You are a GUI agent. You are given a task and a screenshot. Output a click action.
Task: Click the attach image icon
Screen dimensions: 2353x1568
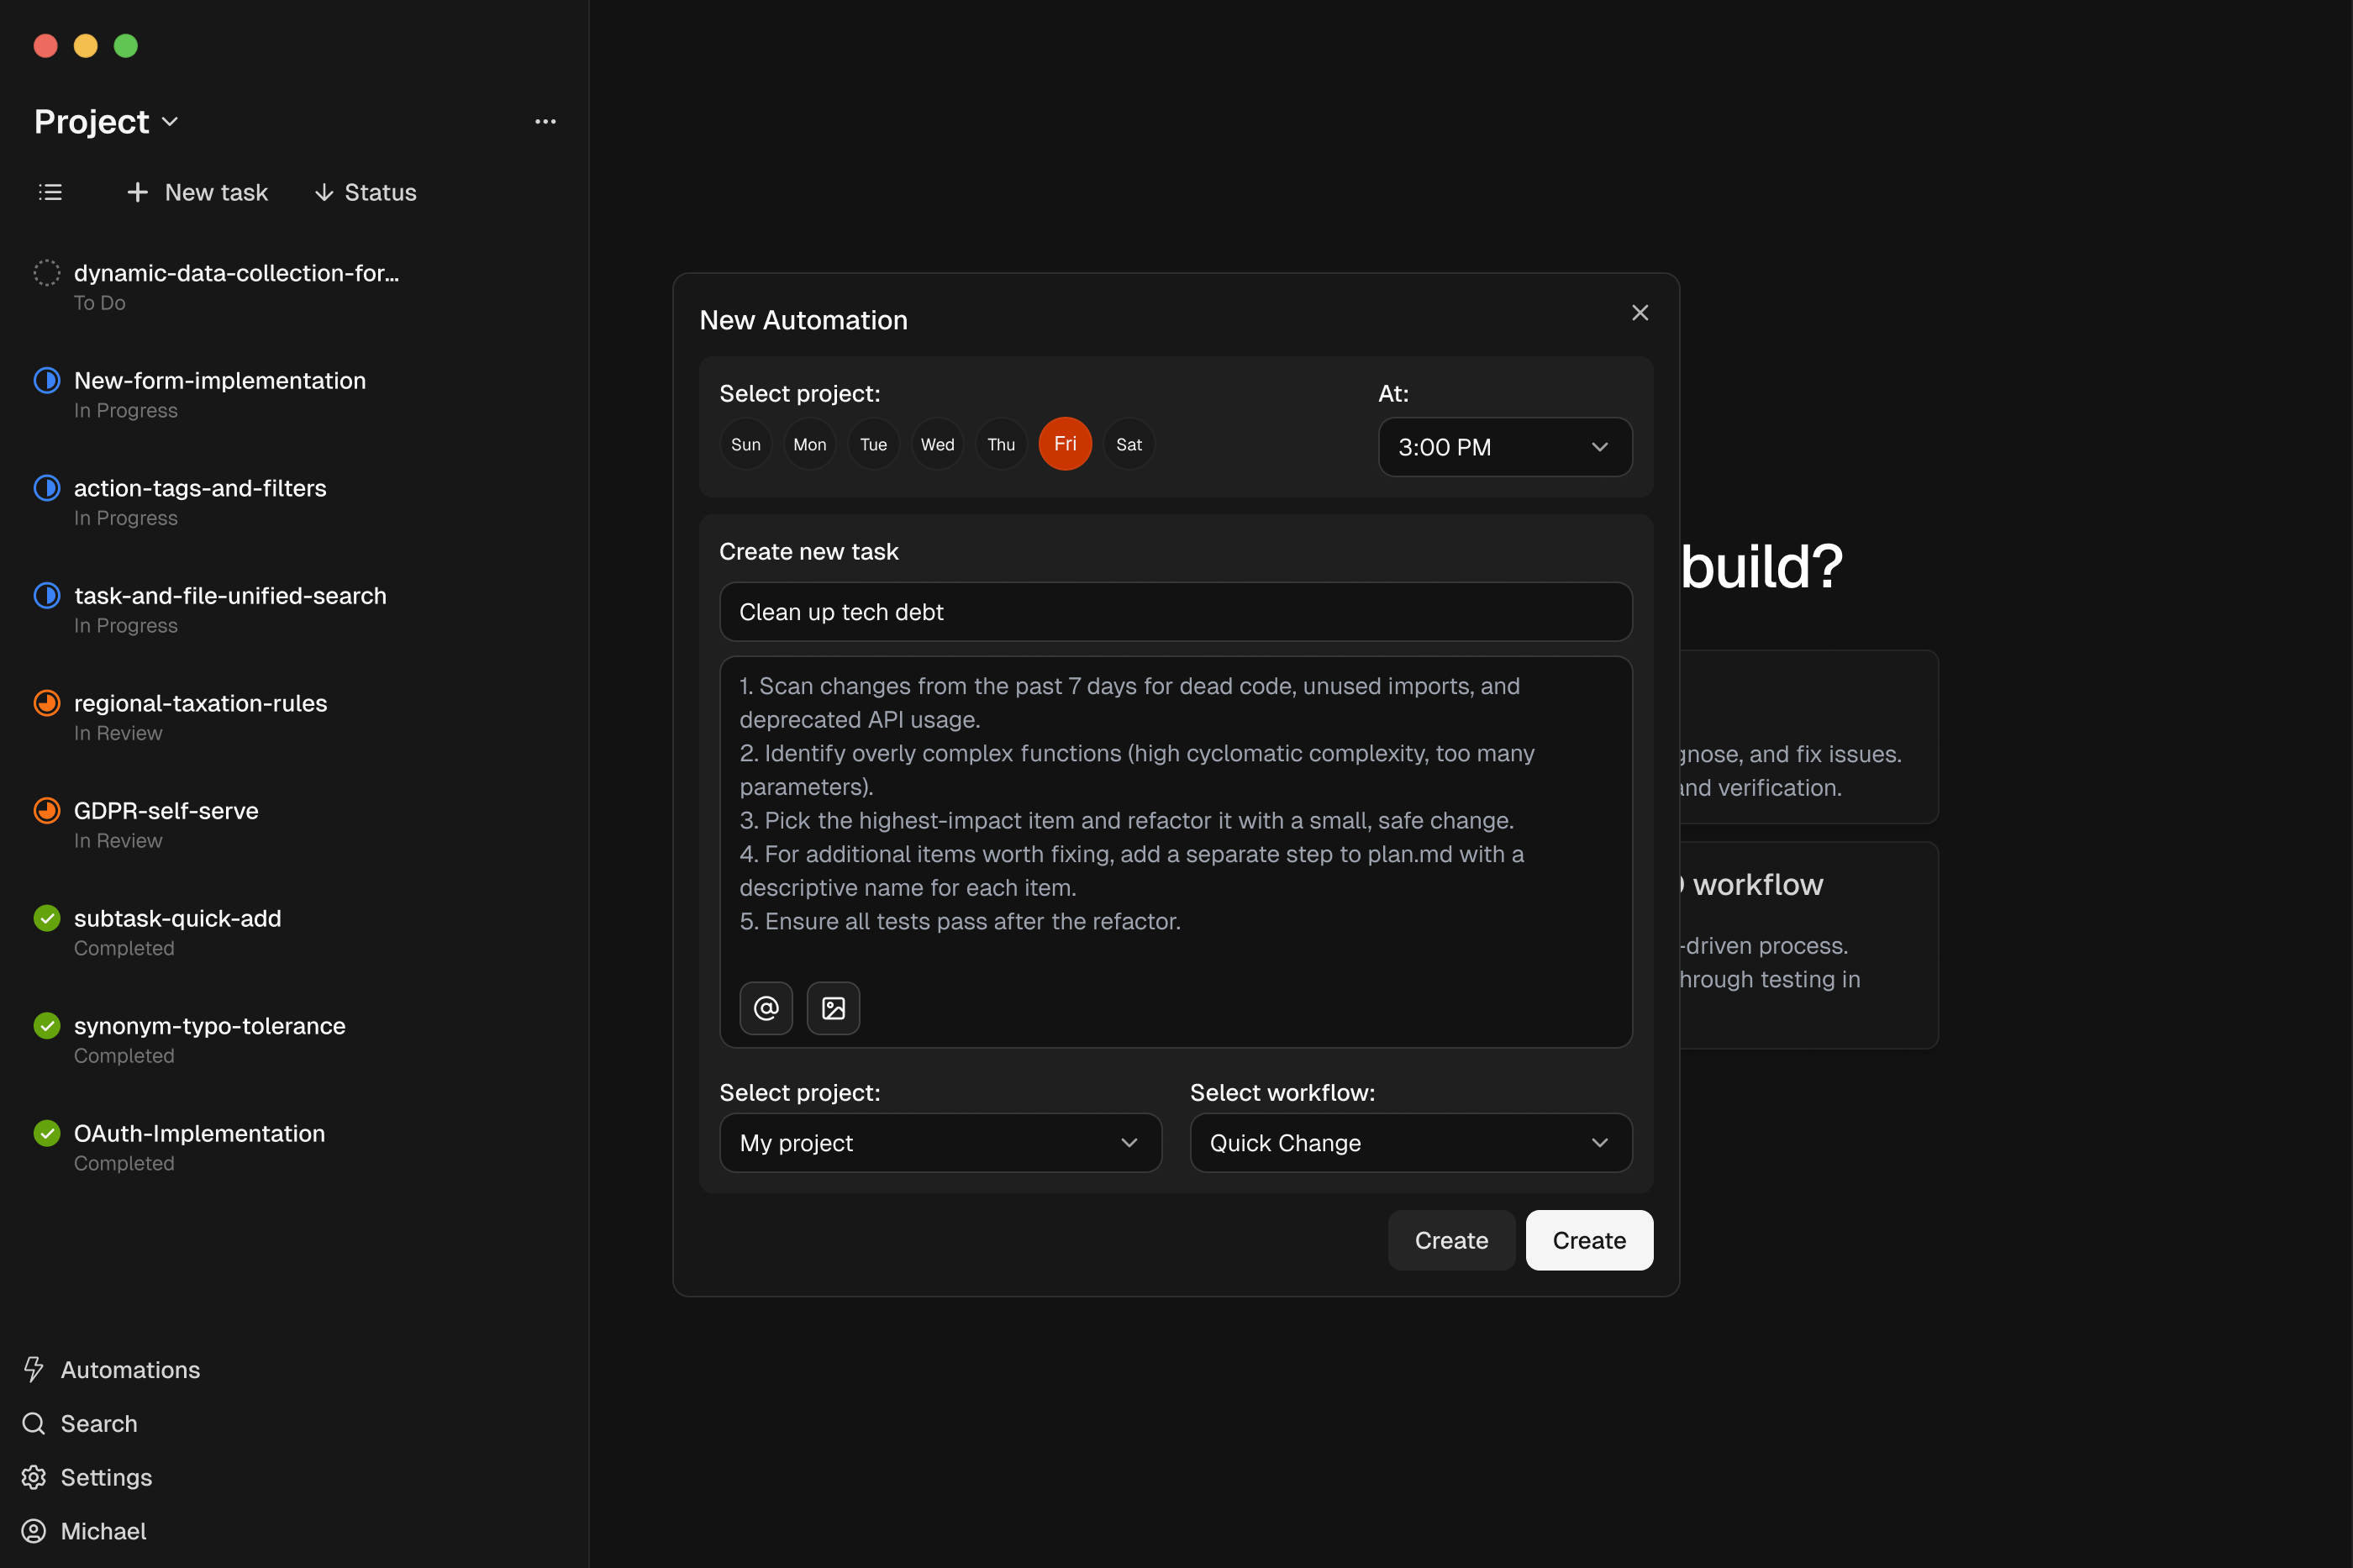833,1008
